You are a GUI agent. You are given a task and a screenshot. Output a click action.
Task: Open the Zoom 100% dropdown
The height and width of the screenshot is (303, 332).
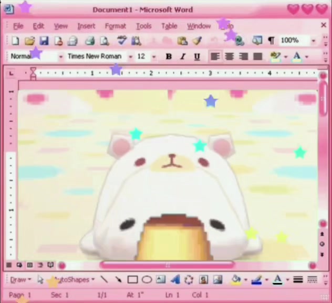tap(314, 41)
